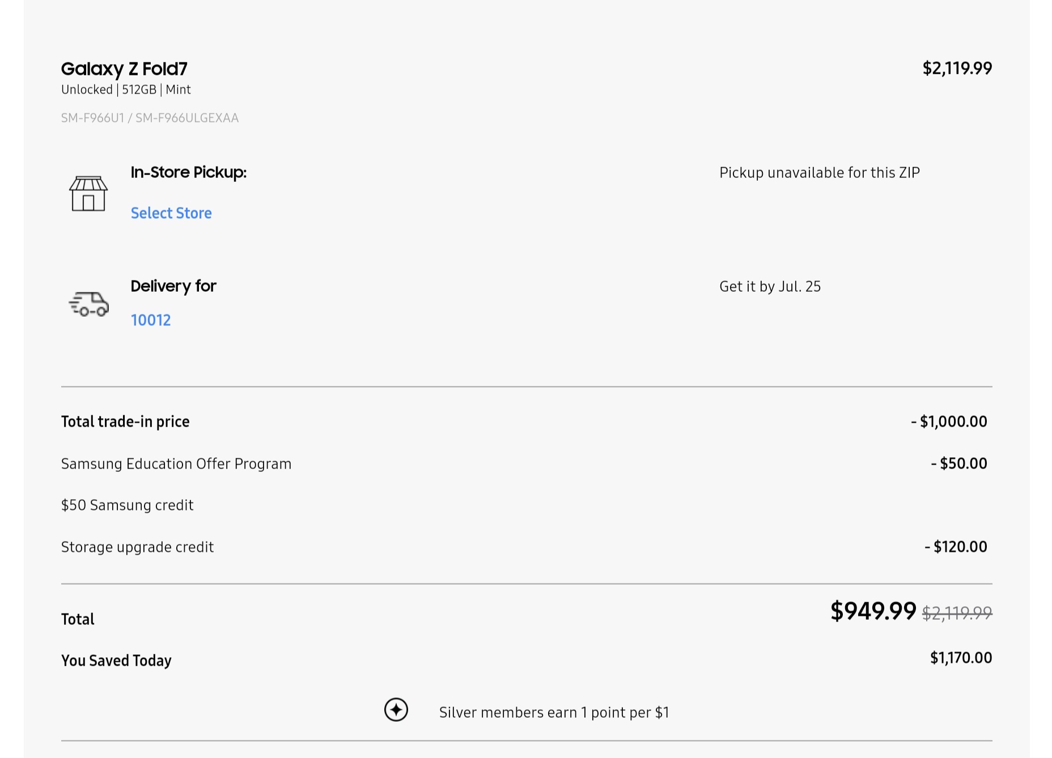This screenshot has height=758, width=1052.
Task: Click the Storage upgrade credit label
Action: [137, 547]
